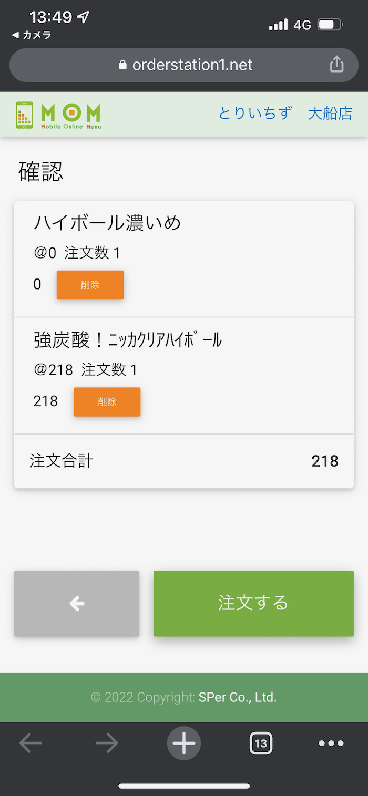Open the browser three-dot more menu
This screenshot has height=796, width=368.
[331, 743]
